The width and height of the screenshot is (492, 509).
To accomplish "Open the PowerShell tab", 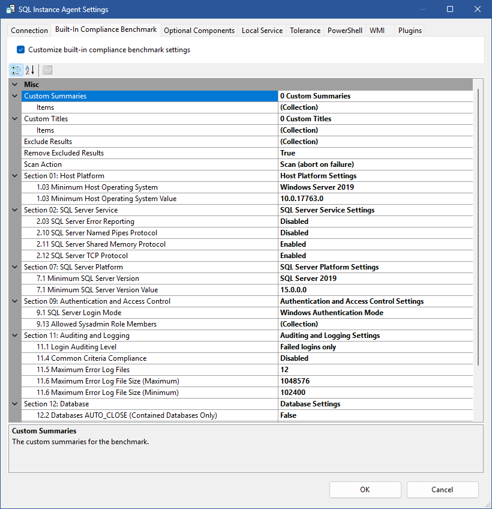I will (x=344, y=31).
